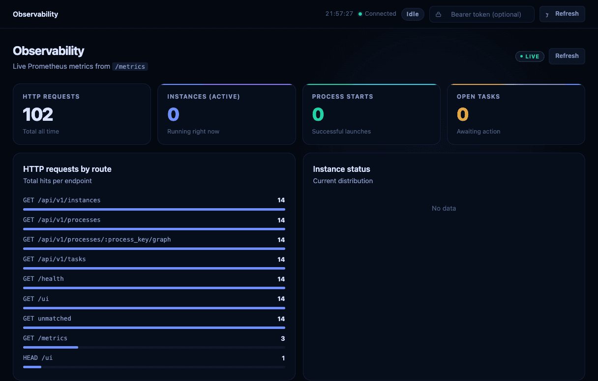Screen dimensions: 598x381
Task: Focus the Bearer token (optional) input
Action: pos(482,14)
